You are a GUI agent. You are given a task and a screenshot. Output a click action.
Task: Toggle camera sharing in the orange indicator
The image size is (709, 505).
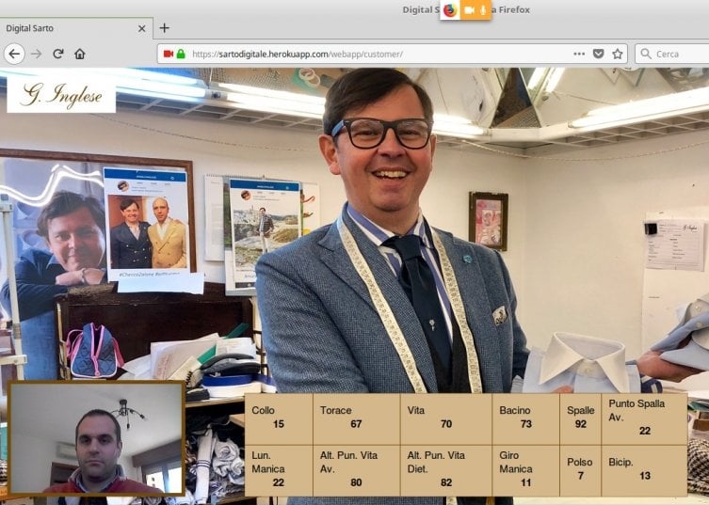click(469, 10)
